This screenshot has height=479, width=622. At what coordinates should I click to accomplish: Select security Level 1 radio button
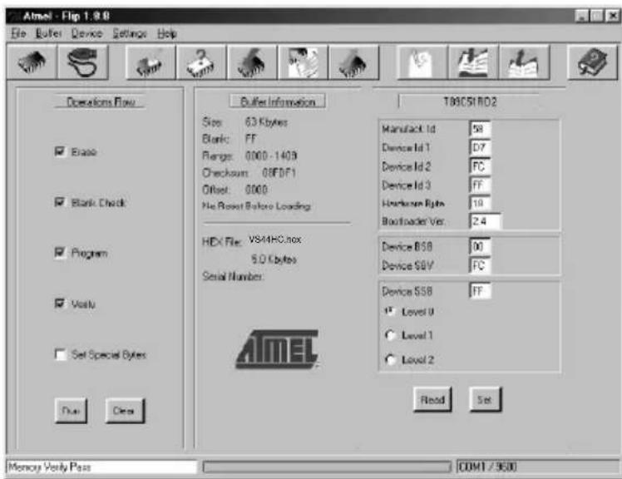390,335
